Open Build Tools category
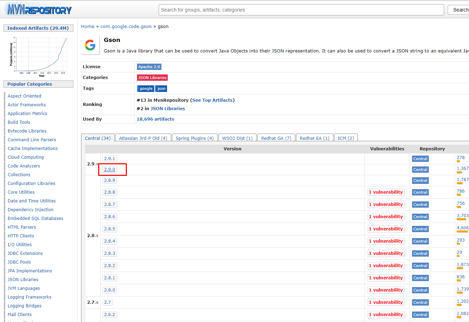The width and height of the screenshot is (469, 322). point(19,122)
